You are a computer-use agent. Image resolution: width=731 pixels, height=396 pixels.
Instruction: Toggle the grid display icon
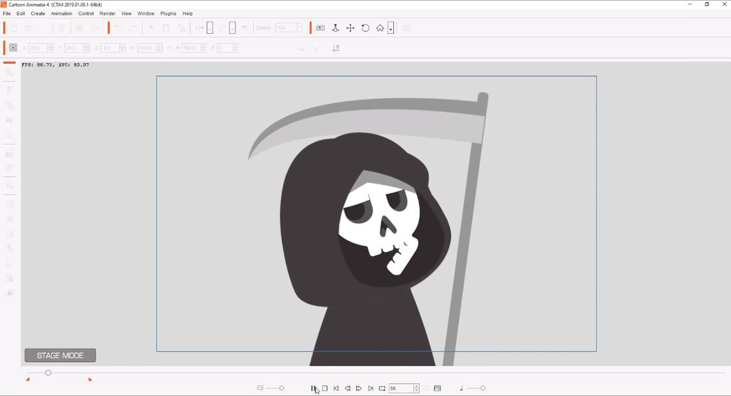(13, 48)
